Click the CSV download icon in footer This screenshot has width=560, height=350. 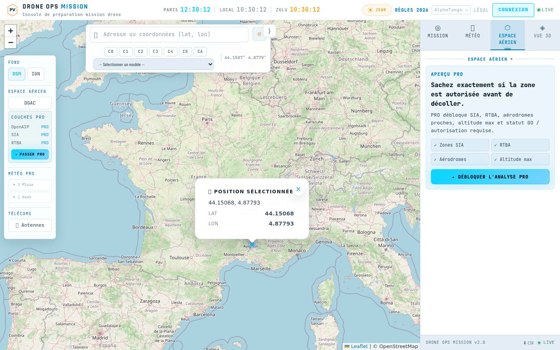[528, 343]
